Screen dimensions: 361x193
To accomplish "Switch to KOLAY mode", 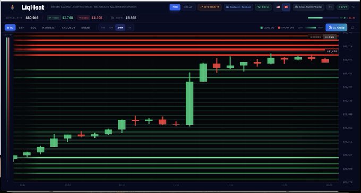I will pos(188,7).
